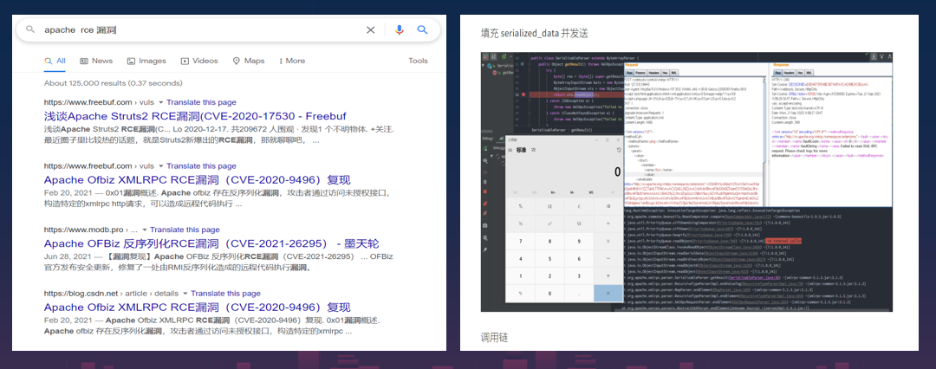Click the 'About 125,000 results' text

coord(113,83)
